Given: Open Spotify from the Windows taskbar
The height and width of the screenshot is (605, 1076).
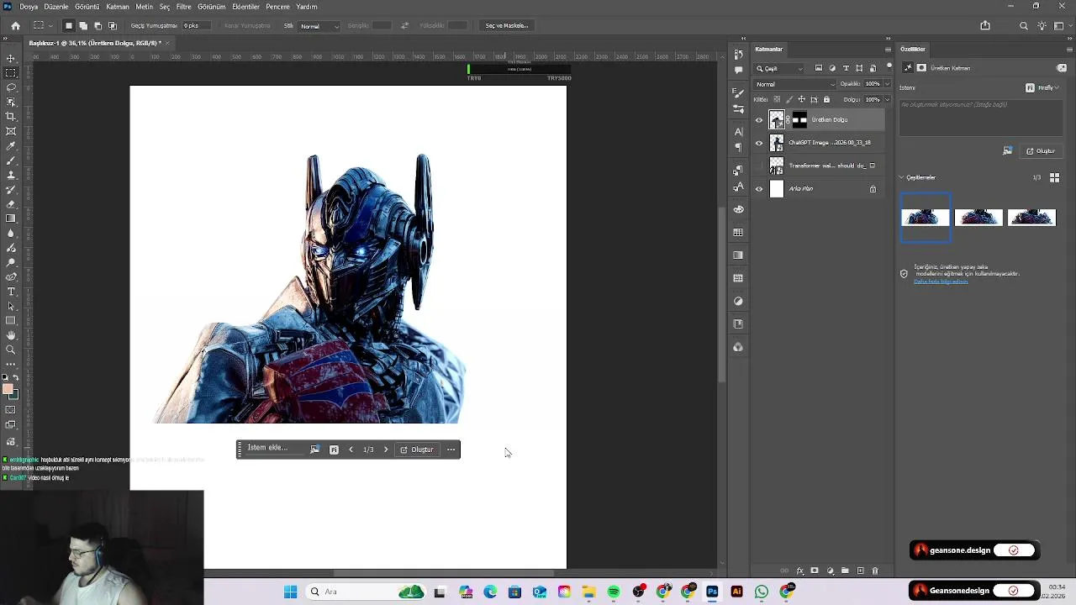Looking at the screenshot, I should pyautogui.click(x=614, y=592).
